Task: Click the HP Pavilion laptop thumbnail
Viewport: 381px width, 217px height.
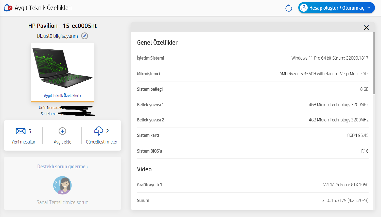Action: (62, 68)
